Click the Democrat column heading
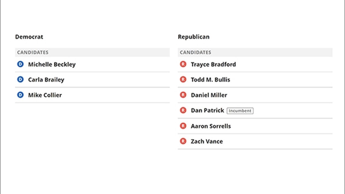The width and height of the screenshot is (345, 194). (29, 37)
